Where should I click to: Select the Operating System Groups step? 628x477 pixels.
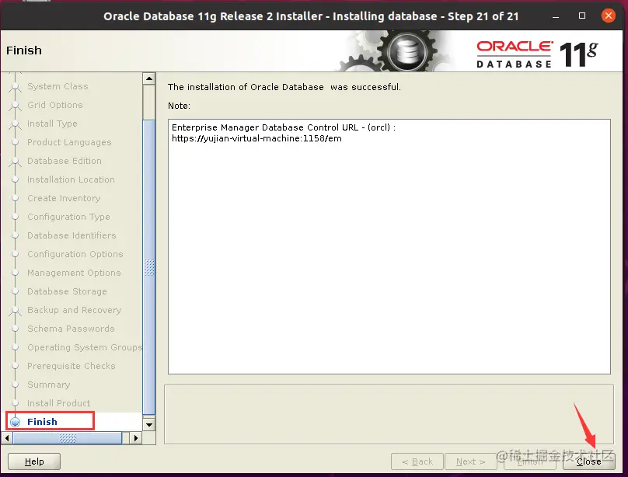click(x=85, y=347)
